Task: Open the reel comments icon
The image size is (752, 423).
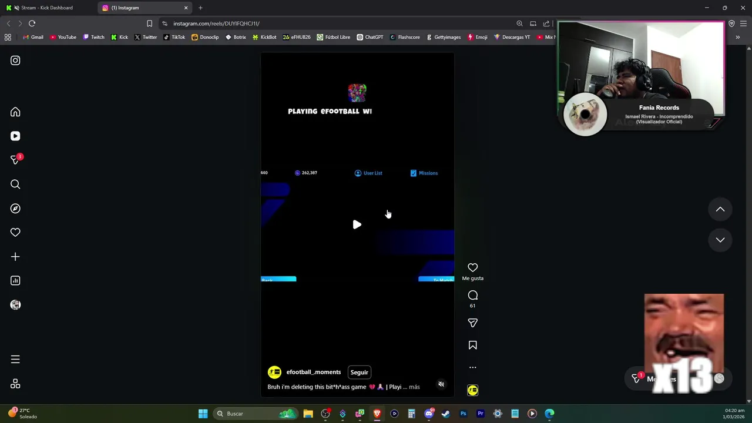Action: tap(472, 296)
